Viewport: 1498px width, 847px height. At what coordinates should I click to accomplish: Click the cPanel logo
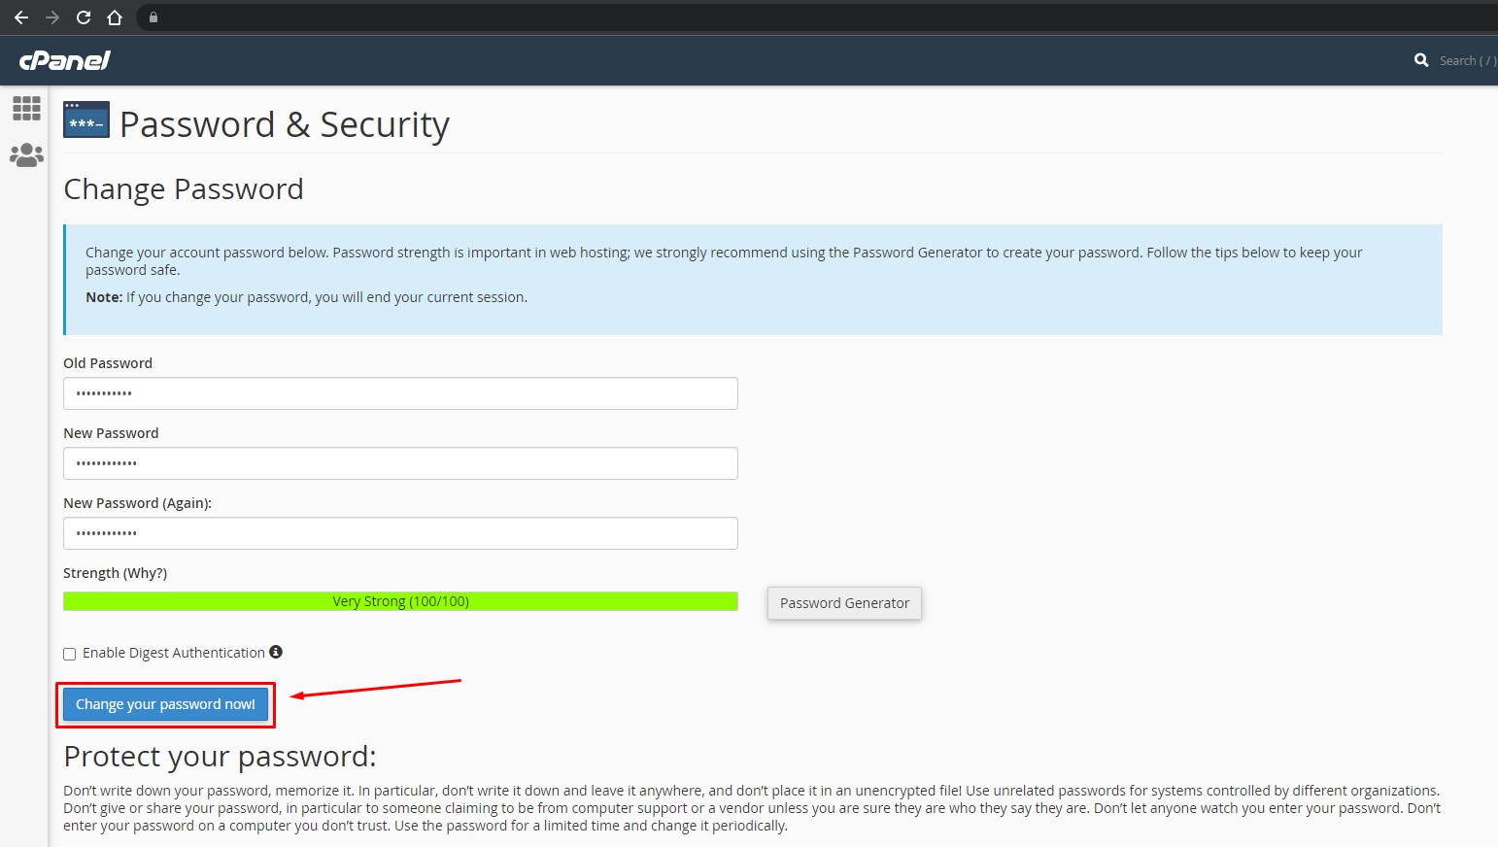(x=62, y=60)
